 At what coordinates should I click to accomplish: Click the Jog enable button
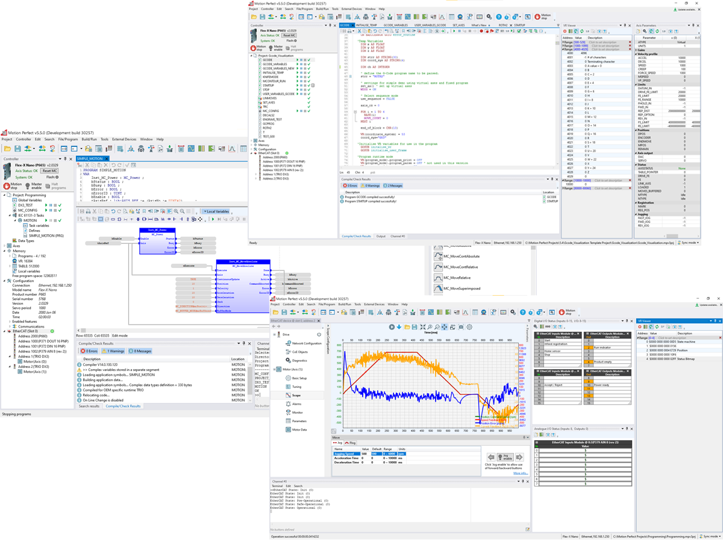[x=505, y=458]
